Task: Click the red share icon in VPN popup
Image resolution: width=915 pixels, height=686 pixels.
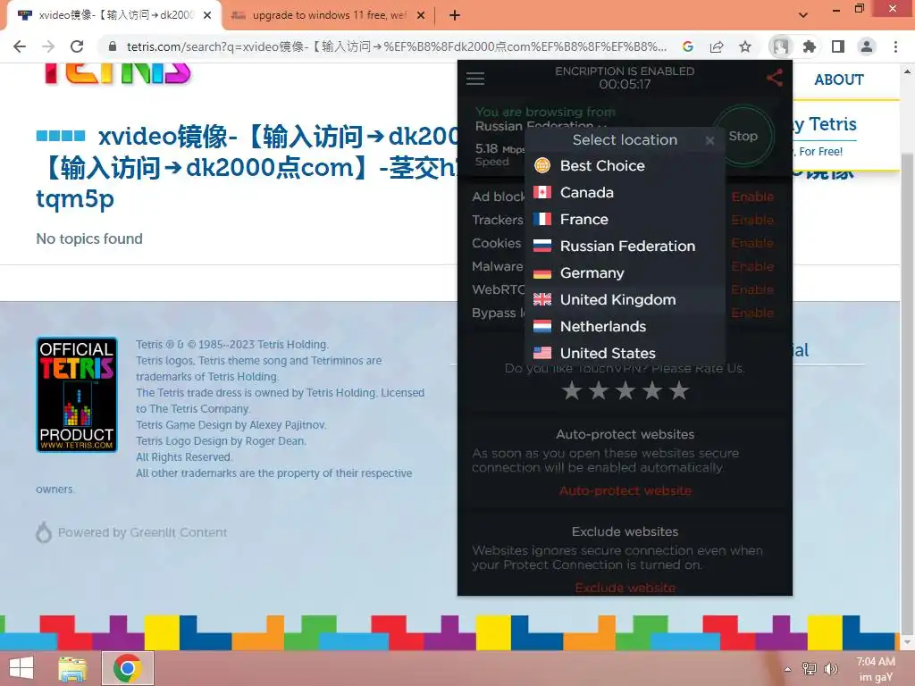Action: (775, 78)
